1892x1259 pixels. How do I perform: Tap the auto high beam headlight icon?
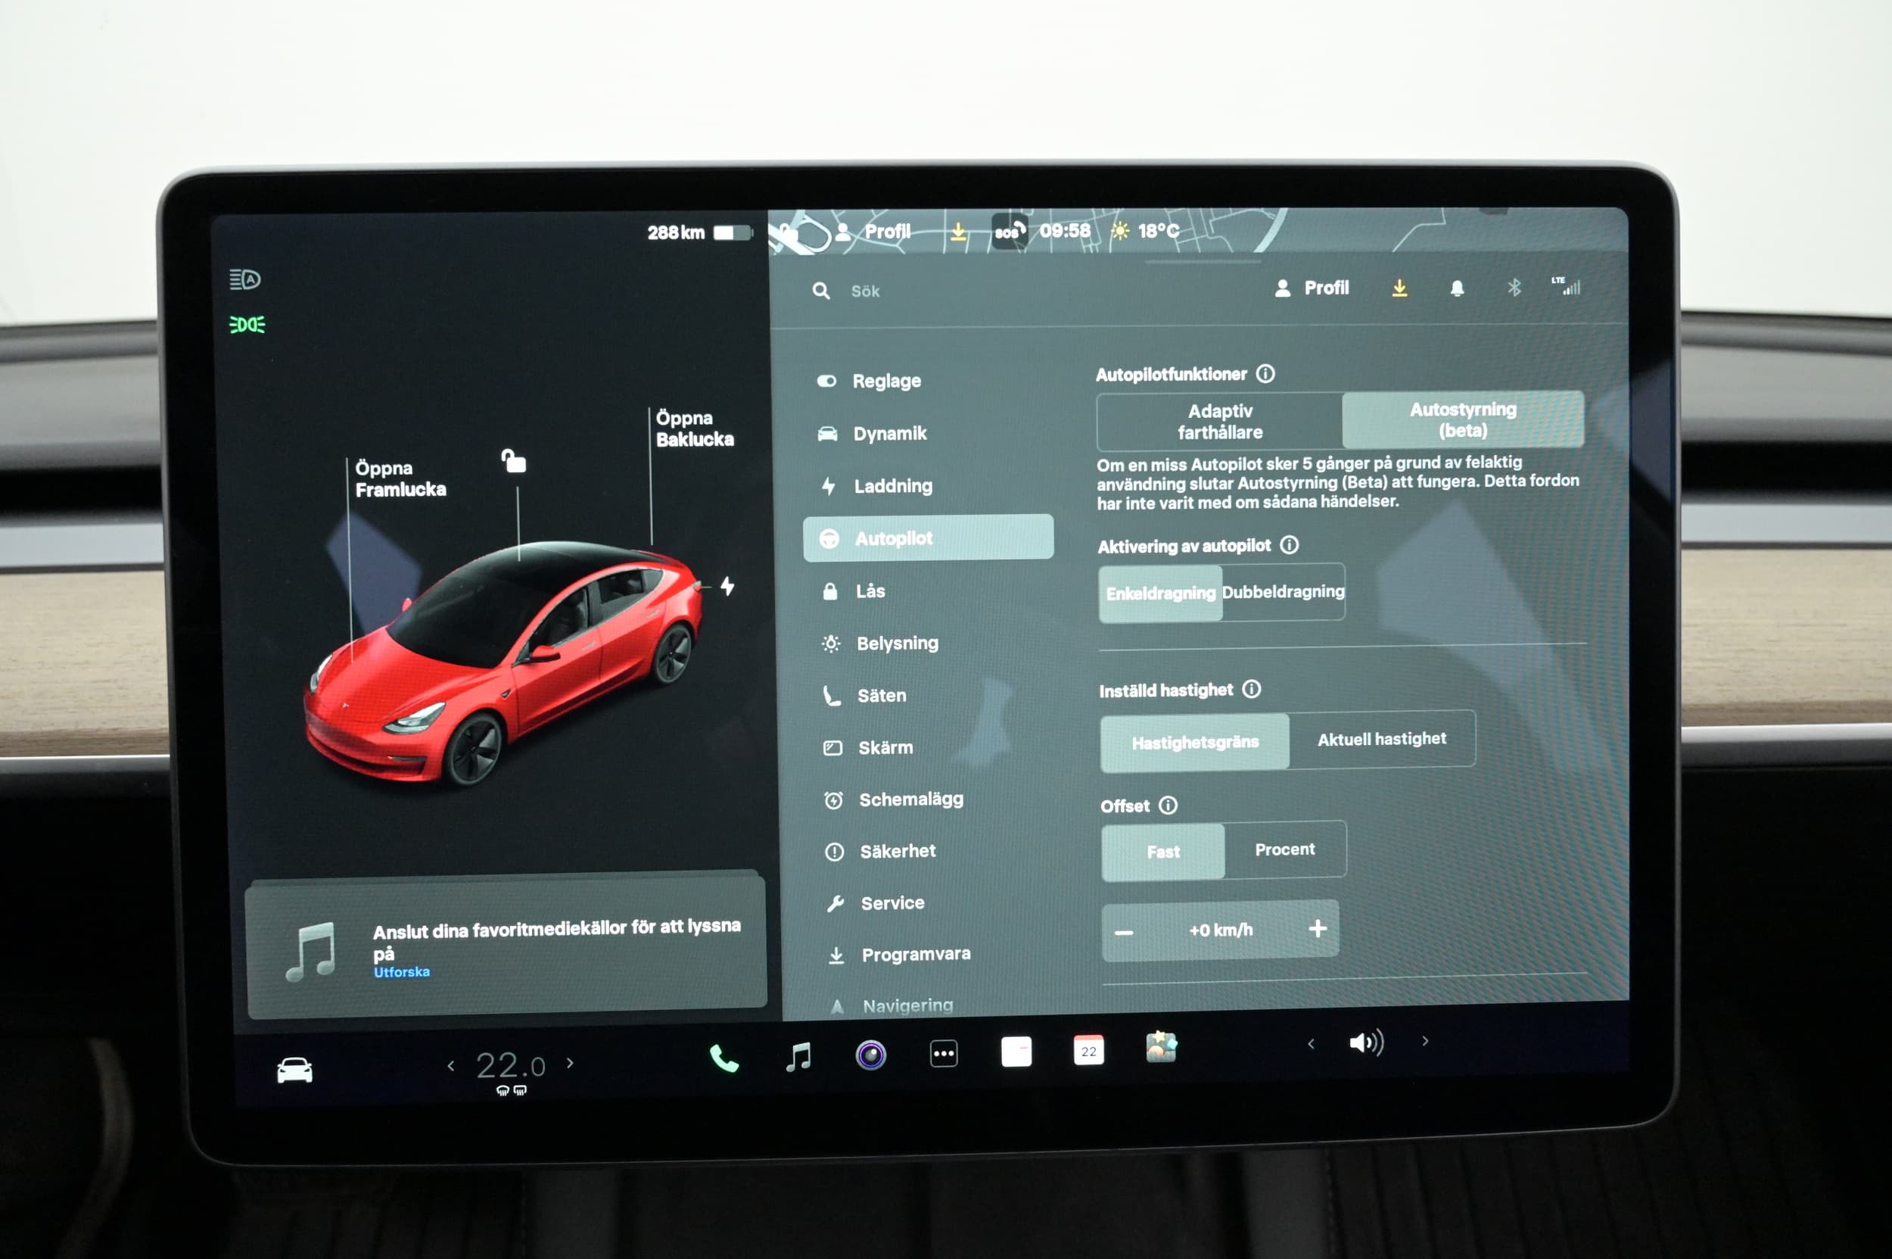tap(245, 279)
